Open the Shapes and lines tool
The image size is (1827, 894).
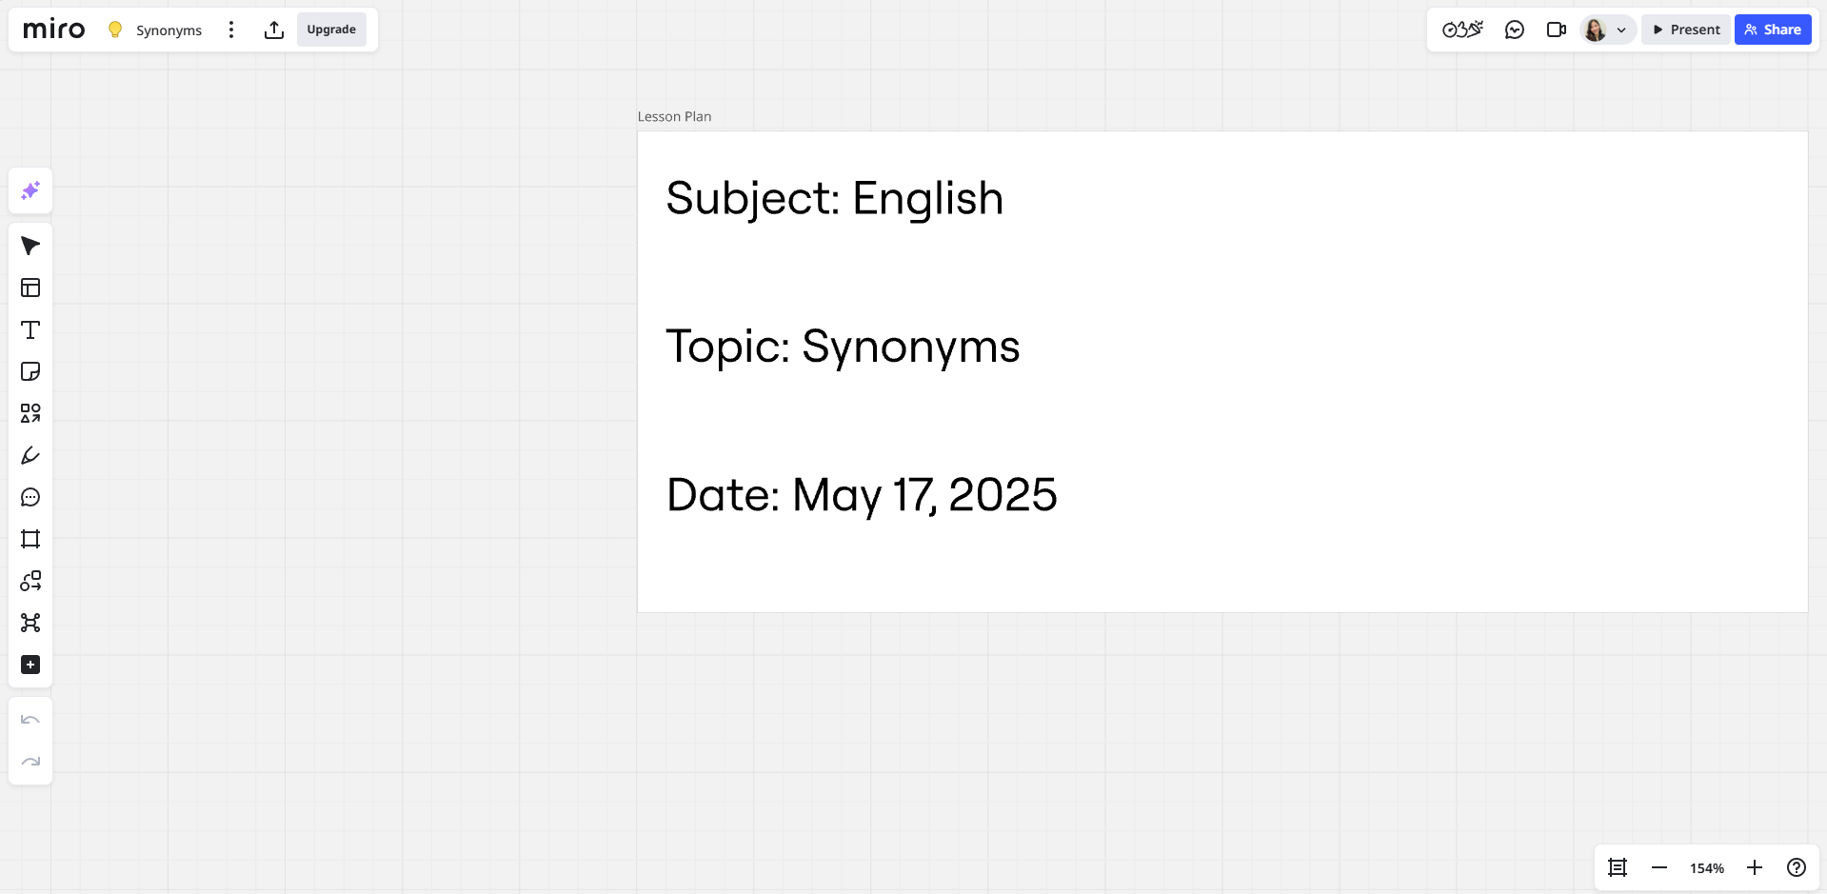[30, 413]
